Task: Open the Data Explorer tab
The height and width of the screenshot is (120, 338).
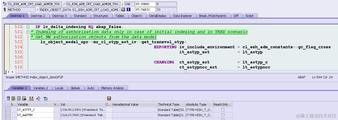Action: (182, 16)
